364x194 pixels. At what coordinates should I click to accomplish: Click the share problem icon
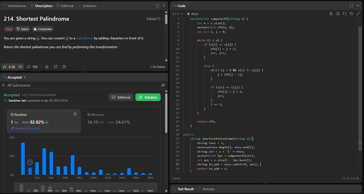[x=56, y=67]
